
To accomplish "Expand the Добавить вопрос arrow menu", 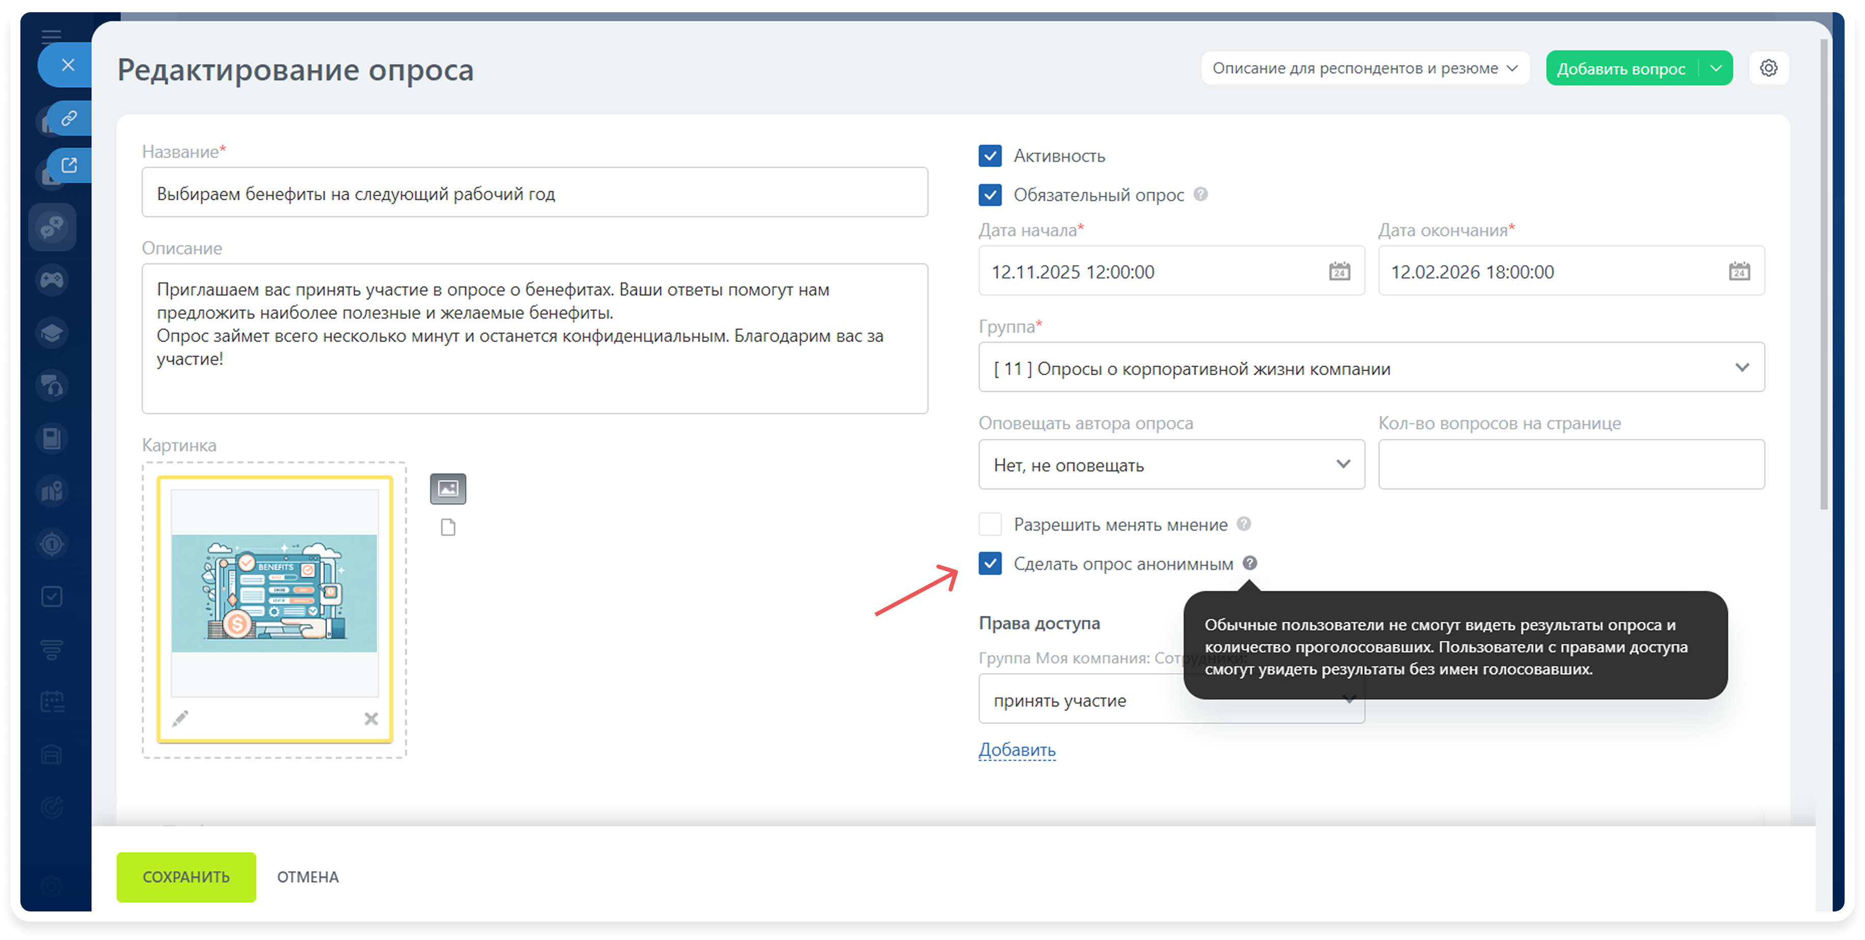I will [x=1715, y=69].
